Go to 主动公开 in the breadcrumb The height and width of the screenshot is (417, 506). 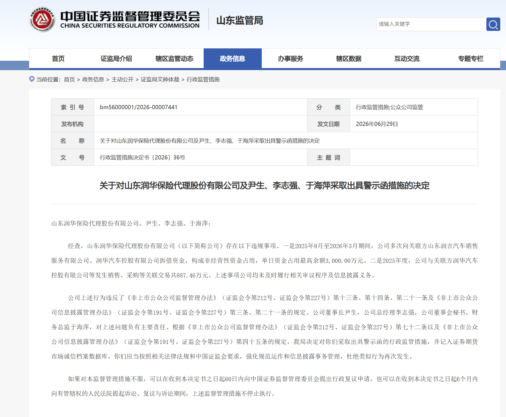click(123, 79)
